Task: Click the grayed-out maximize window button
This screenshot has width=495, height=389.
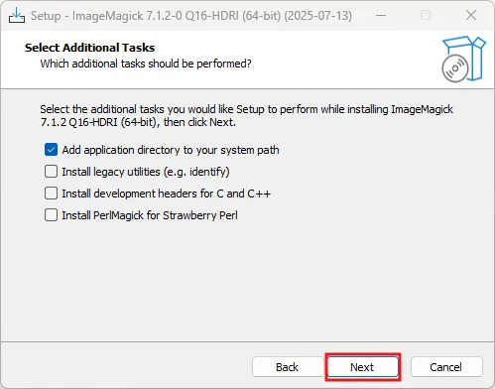Action: click(426, 15)
